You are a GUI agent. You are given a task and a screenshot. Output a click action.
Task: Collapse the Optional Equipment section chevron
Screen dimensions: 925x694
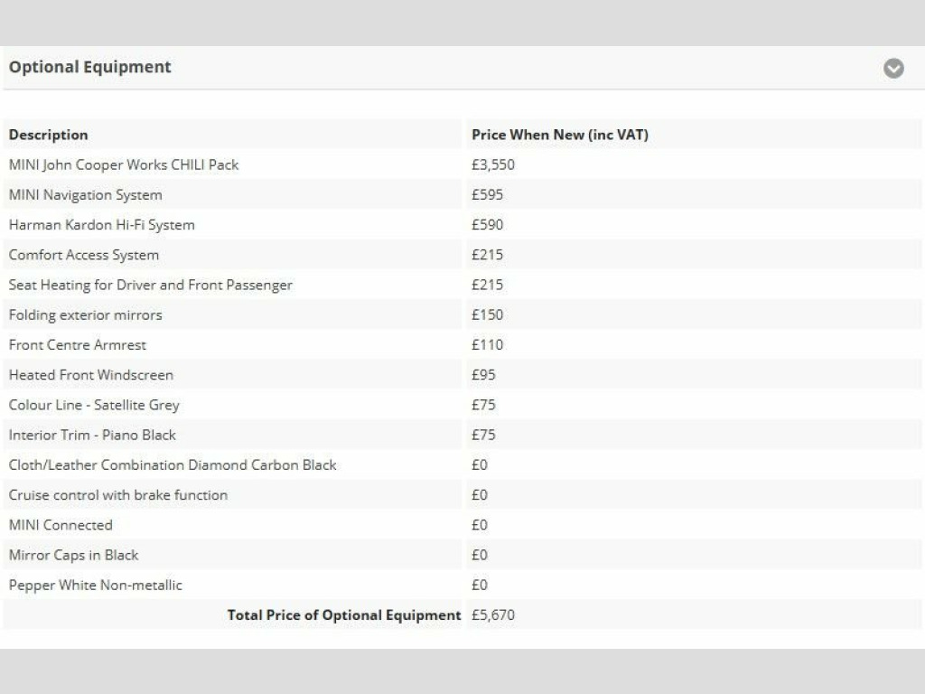[893, 69]
